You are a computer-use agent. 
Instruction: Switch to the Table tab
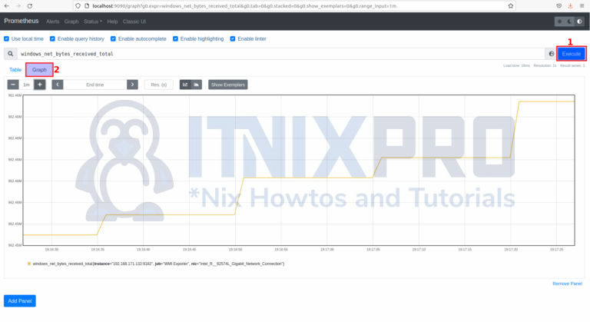[15, 70]
